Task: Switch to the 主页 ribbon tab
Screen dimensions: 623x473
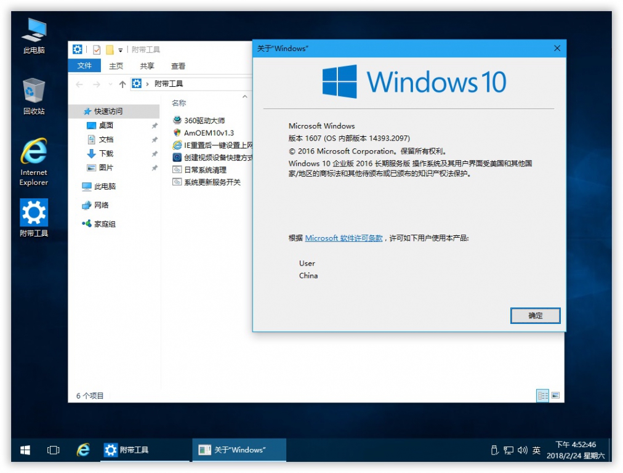Action: click(x=116, y=66)
